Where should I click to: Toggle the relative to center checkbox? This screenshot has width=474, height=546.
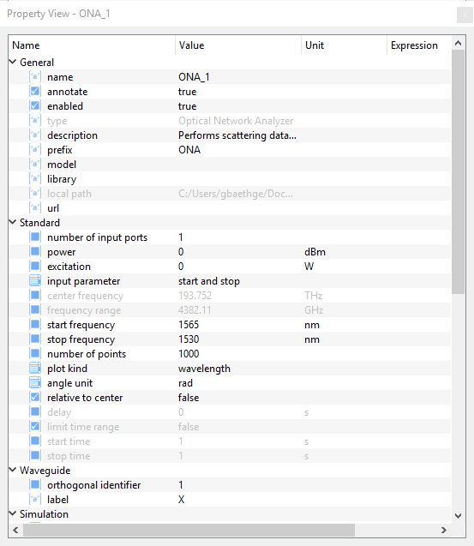tap(35, 398)
